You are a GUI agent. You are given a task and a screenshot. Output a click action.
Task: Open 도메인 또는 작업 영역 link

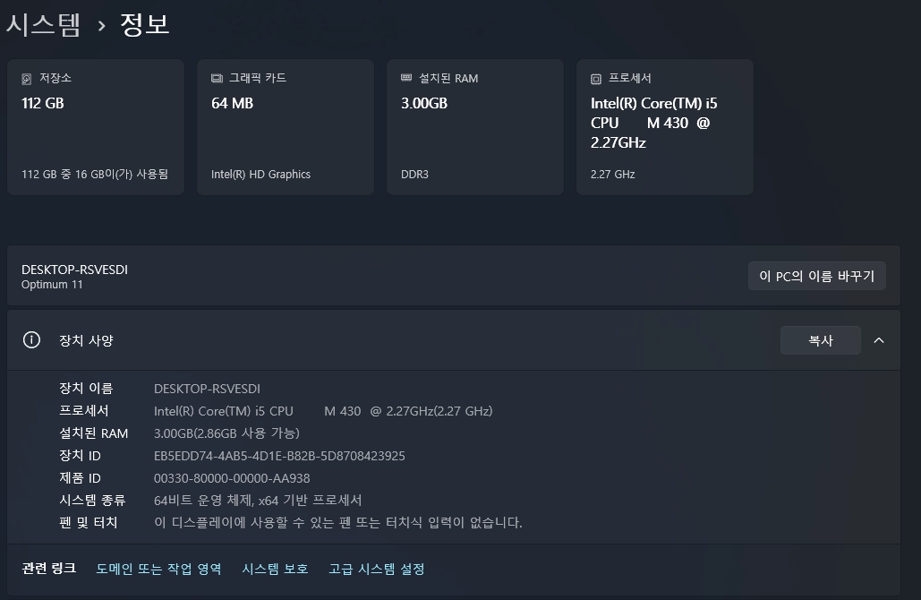point(158,569)
